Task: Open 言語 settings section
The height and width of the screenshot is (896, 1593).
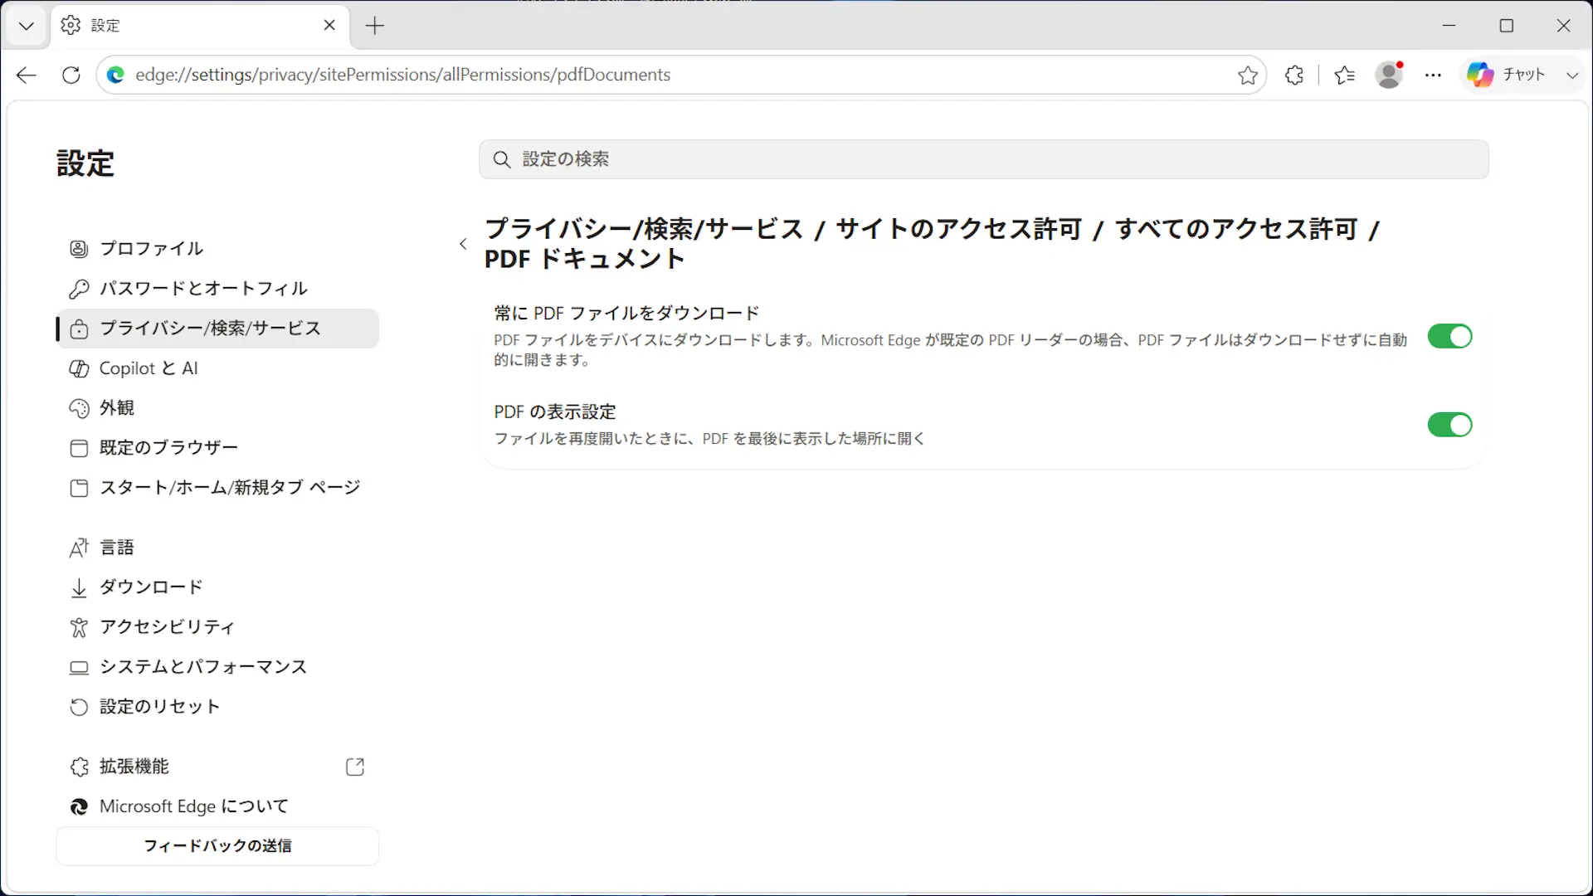Action: (x=217, y=547)
